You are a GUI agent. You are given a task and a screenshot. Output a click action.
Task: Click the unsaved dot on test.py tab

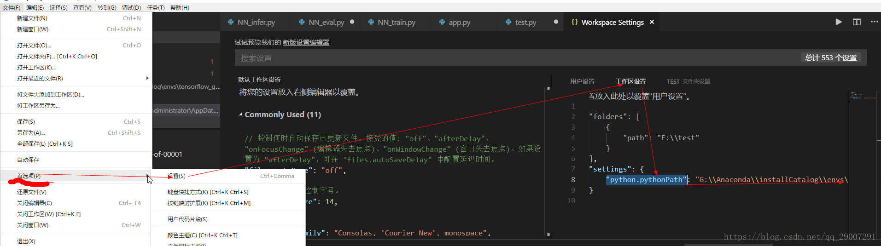[x=556, y=22]
